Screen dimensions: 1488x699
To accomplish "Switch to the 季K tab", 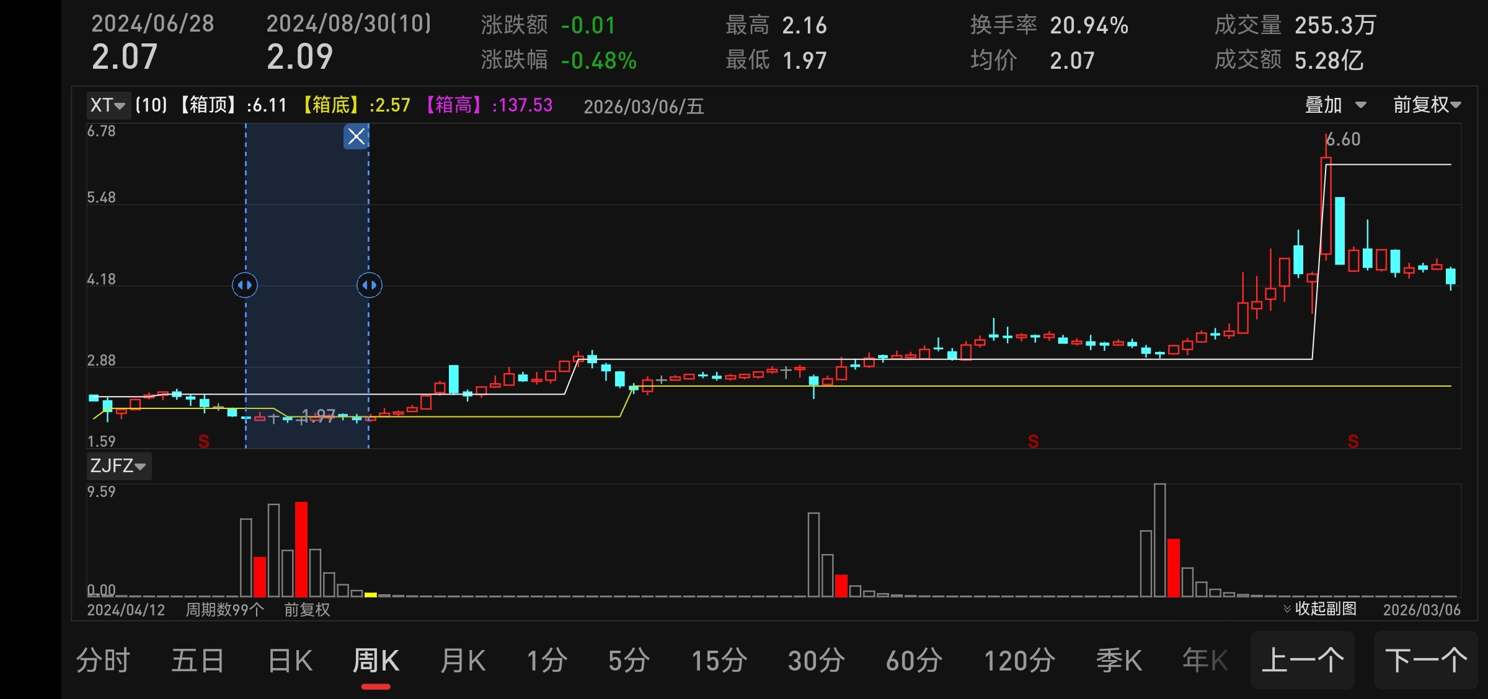I will pos(1118,661).
